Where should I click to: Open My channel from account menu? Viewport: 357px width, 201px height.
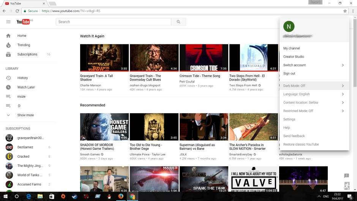tap(314, 48)
